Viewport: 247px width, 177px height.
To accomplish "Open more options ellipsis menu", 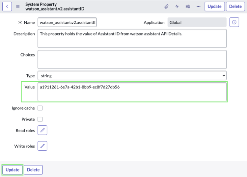I will 199,7.
